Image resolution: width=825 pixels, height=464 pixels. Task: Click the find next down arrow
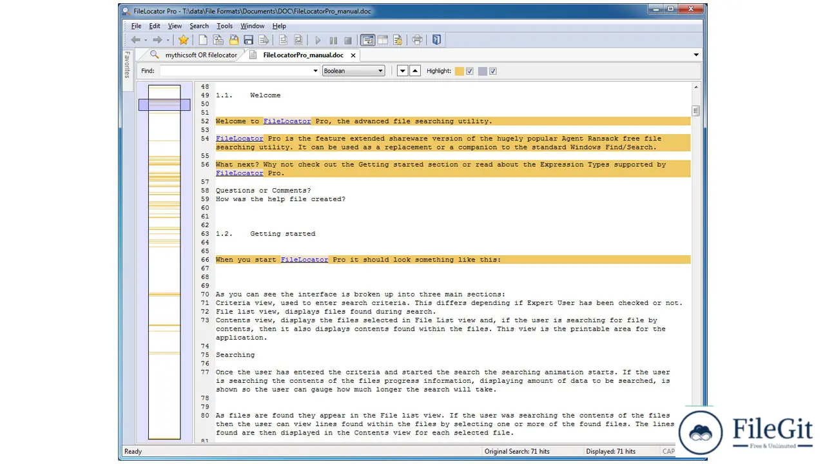pos(403,71)
